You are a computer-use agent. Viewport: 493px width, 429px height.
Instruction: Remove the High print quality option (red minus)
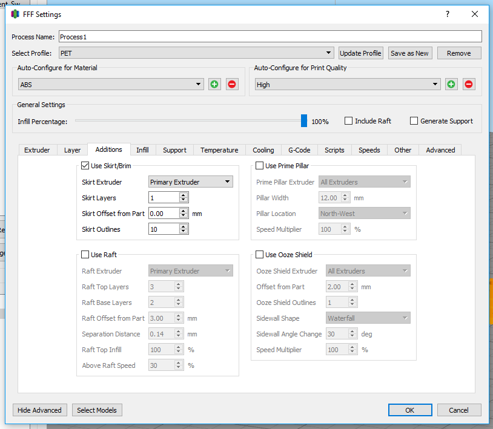(x=469, y=84)
